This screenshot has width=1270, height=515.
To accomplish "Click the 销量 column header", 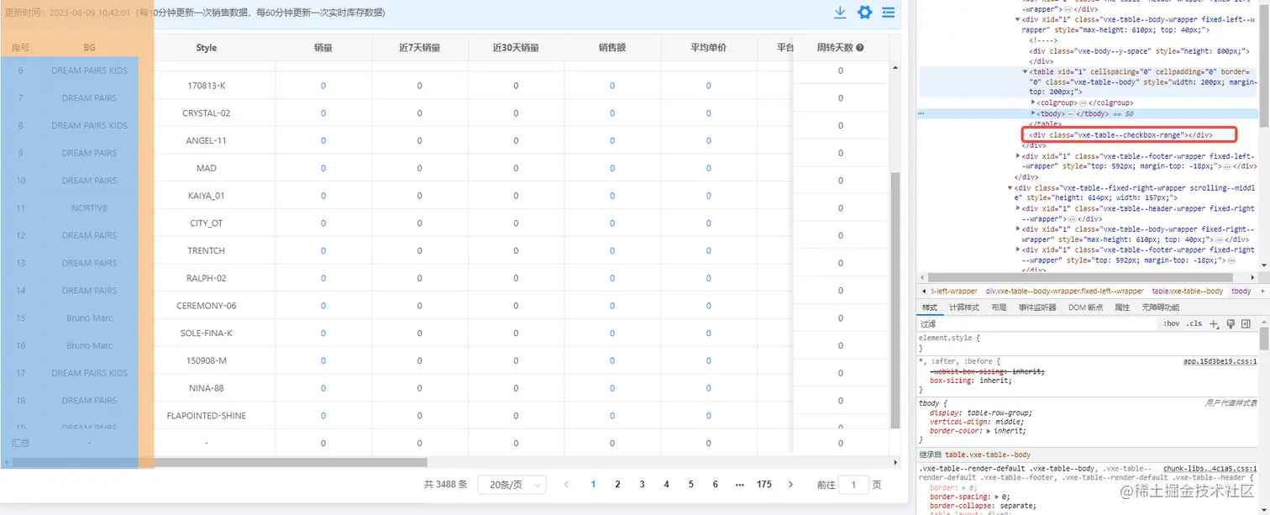I will (323, 48).
